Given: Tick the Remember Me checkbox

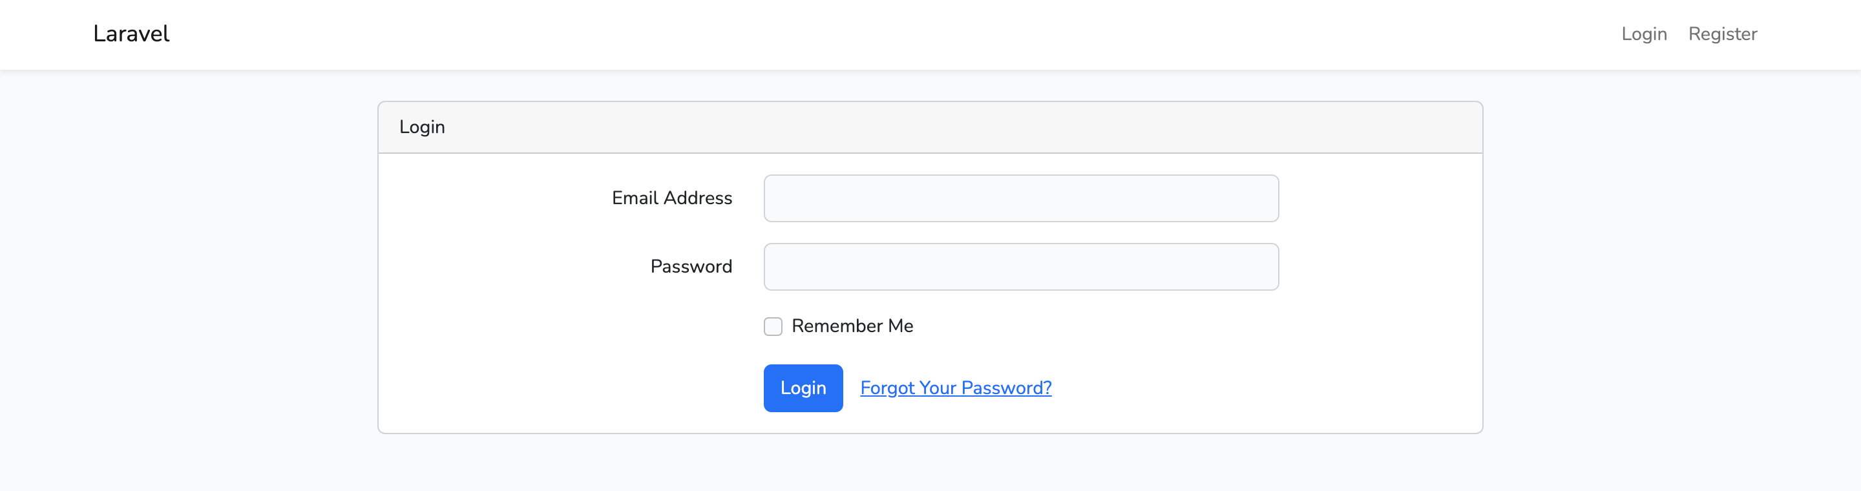Looking at the screenshot, I should coord(773,326).
